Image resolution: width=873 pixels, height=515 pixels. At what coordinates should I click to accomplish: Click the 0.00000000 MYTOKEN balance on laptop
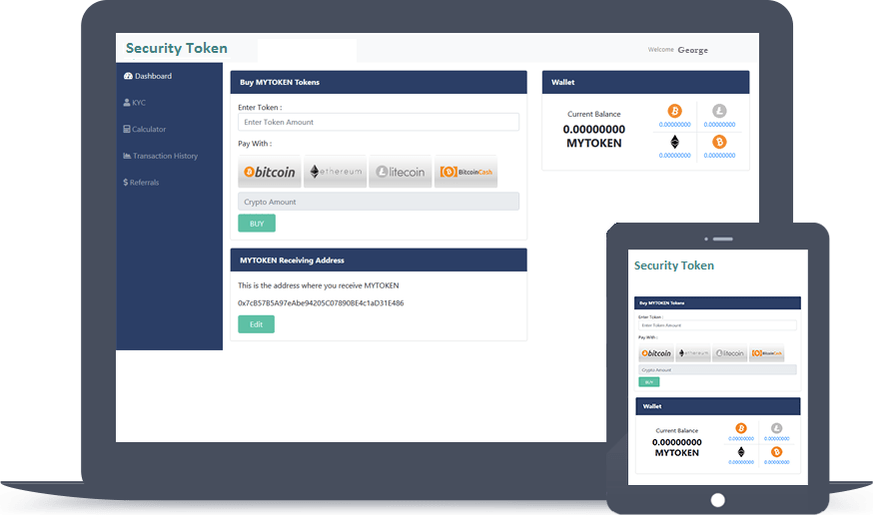pos(594,137)
